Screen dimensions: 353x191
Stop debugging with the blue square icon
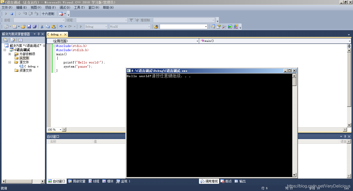point(12,14)
